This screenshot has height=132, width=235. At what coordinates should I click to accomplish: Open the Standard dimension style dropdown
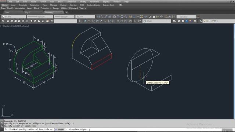tap(186, 16)
